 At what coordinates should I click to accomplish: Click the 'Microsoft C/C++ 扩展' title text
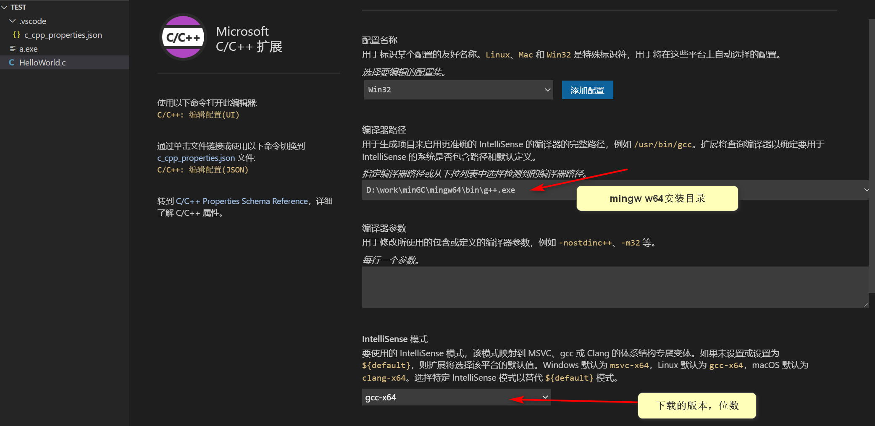pos(249,39)
